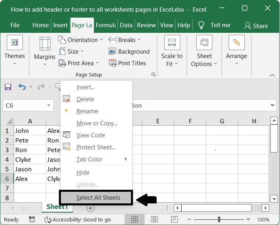Click Accessibility: Good to go status
Viewport: 280px width, 225px height.
click(77, 219)
